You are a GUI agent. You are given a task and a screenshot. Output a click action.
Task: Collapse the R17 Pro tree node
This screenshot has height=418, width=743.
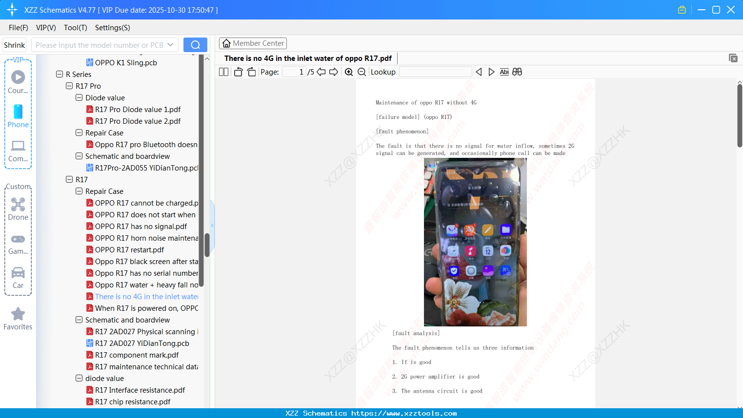[69, 86]
